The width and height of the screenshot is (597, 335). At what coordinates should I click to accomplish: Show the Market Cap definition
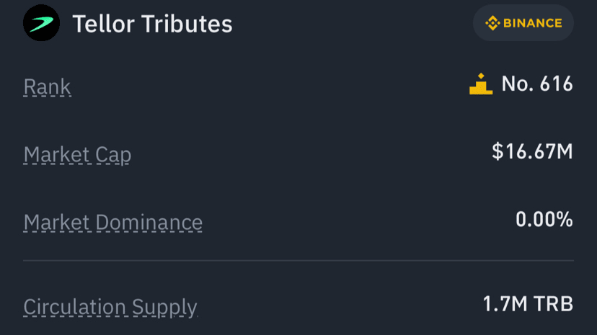(77, 154)
